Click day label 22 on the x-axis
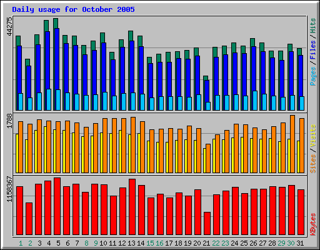 click(x=216, y=243)
